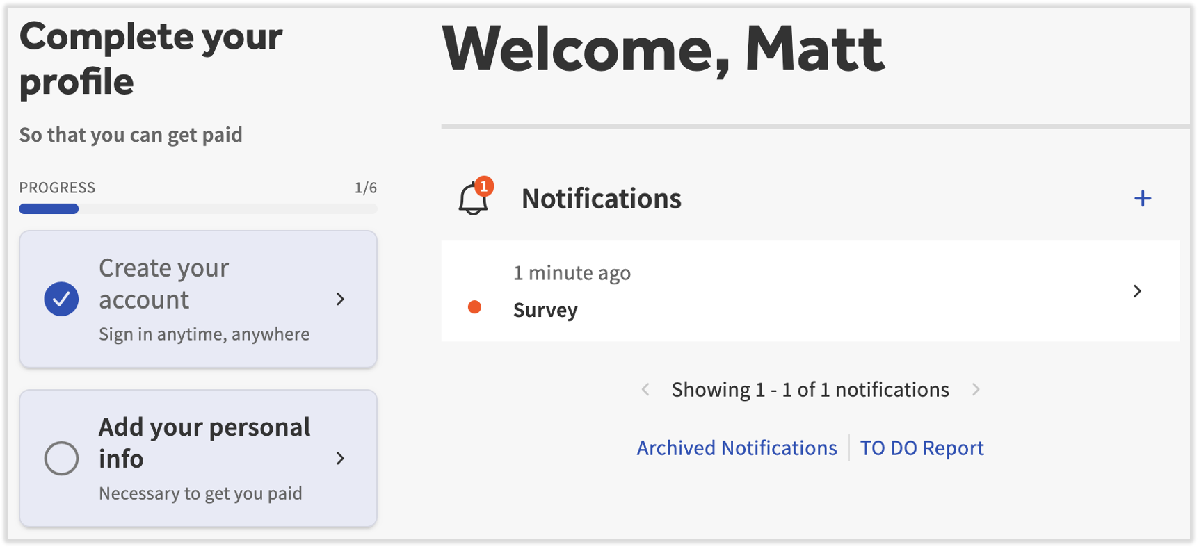Select the unread orange dot beside Survey
This screenshot has height=549, width=1199.
[x=474, y=306]
